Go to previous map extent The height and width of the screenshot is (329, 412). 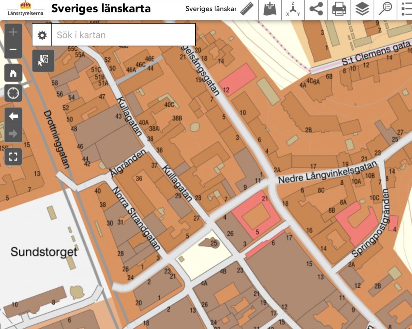tap(13, 116)
